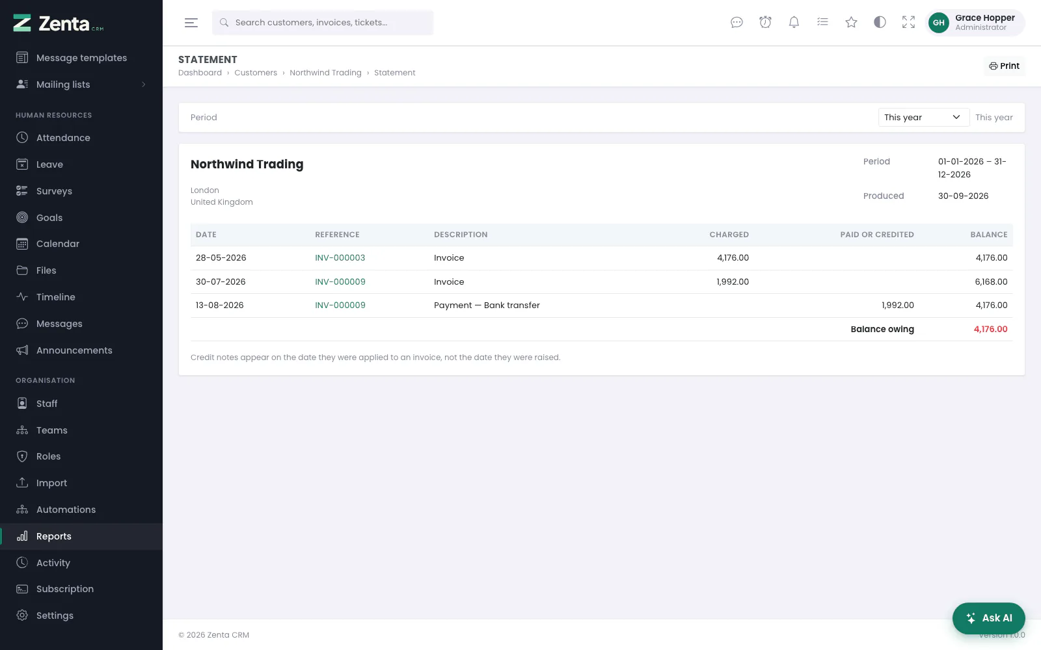This screenshot has width=1041, height=650.
Task: Open the INV-000003 invoice link
Action: (340, 258)
